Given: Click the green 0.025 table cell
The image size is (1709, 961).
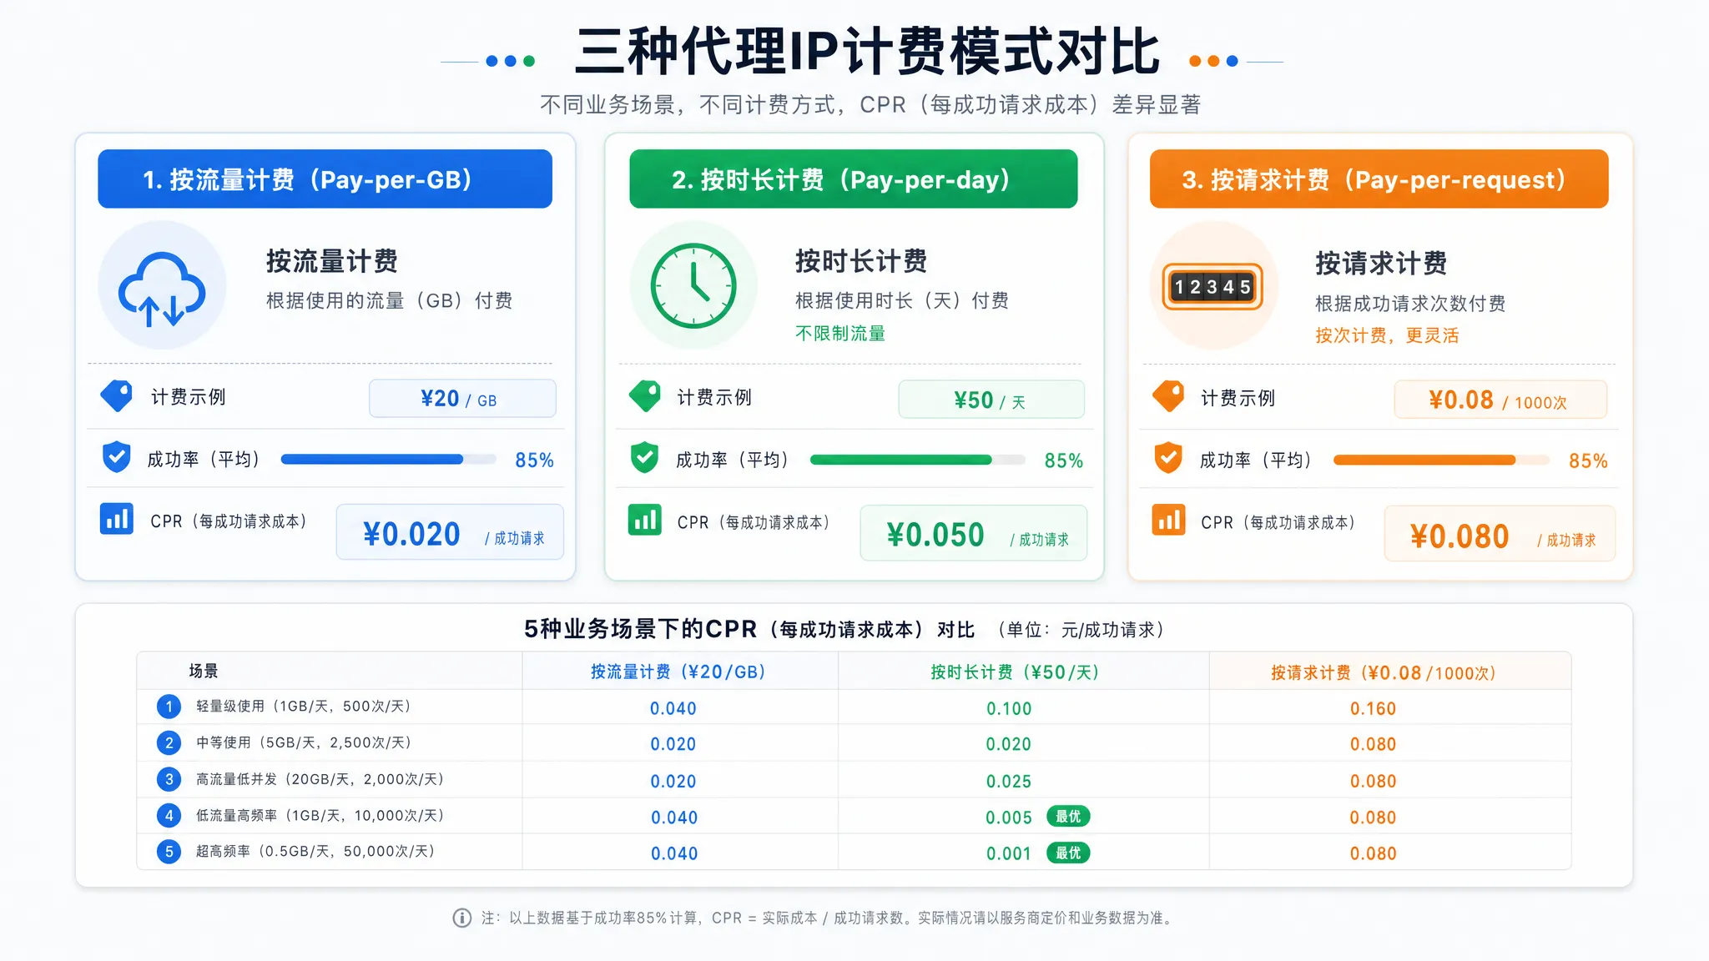Looking at the screenshot, I should click(1009, 782).
